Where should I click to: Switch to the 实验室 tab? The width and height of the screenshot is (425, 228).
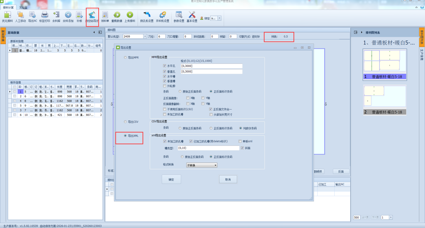click(x=23, y=7)
